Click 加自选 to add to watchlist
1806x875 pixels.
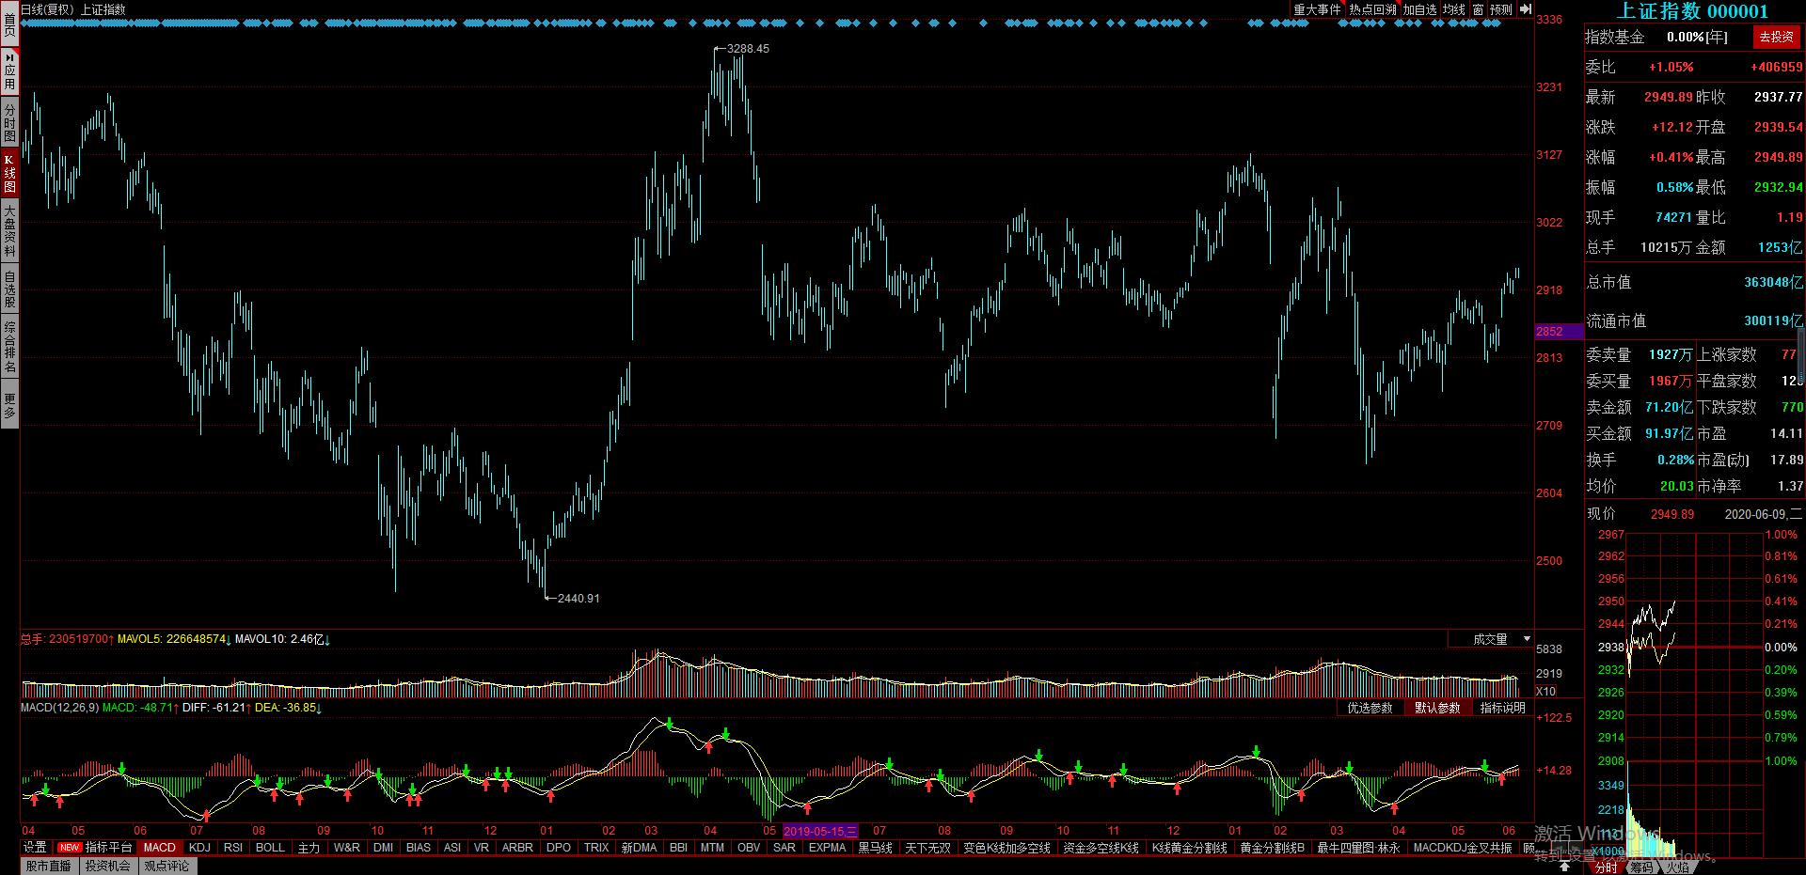click(x=1419, y=9)
